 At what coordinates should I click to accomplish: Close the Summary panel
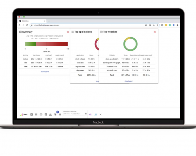pos(68,32)
